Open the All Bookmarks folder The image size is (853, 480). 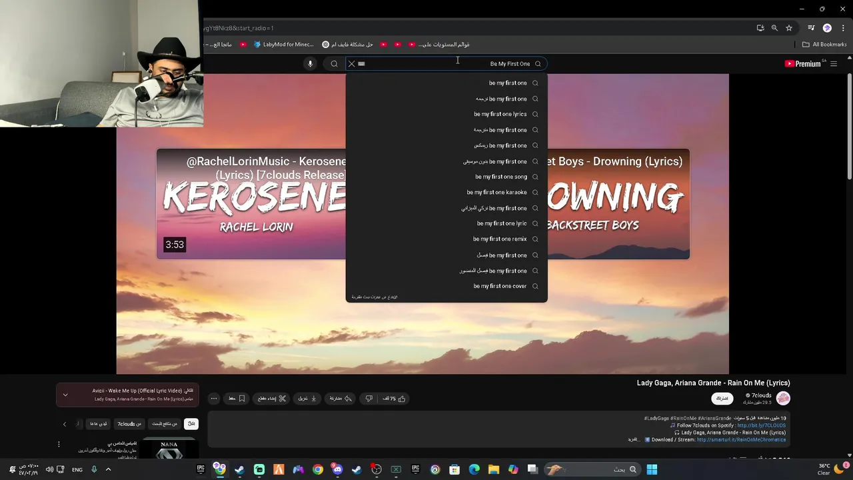(824, 45)
